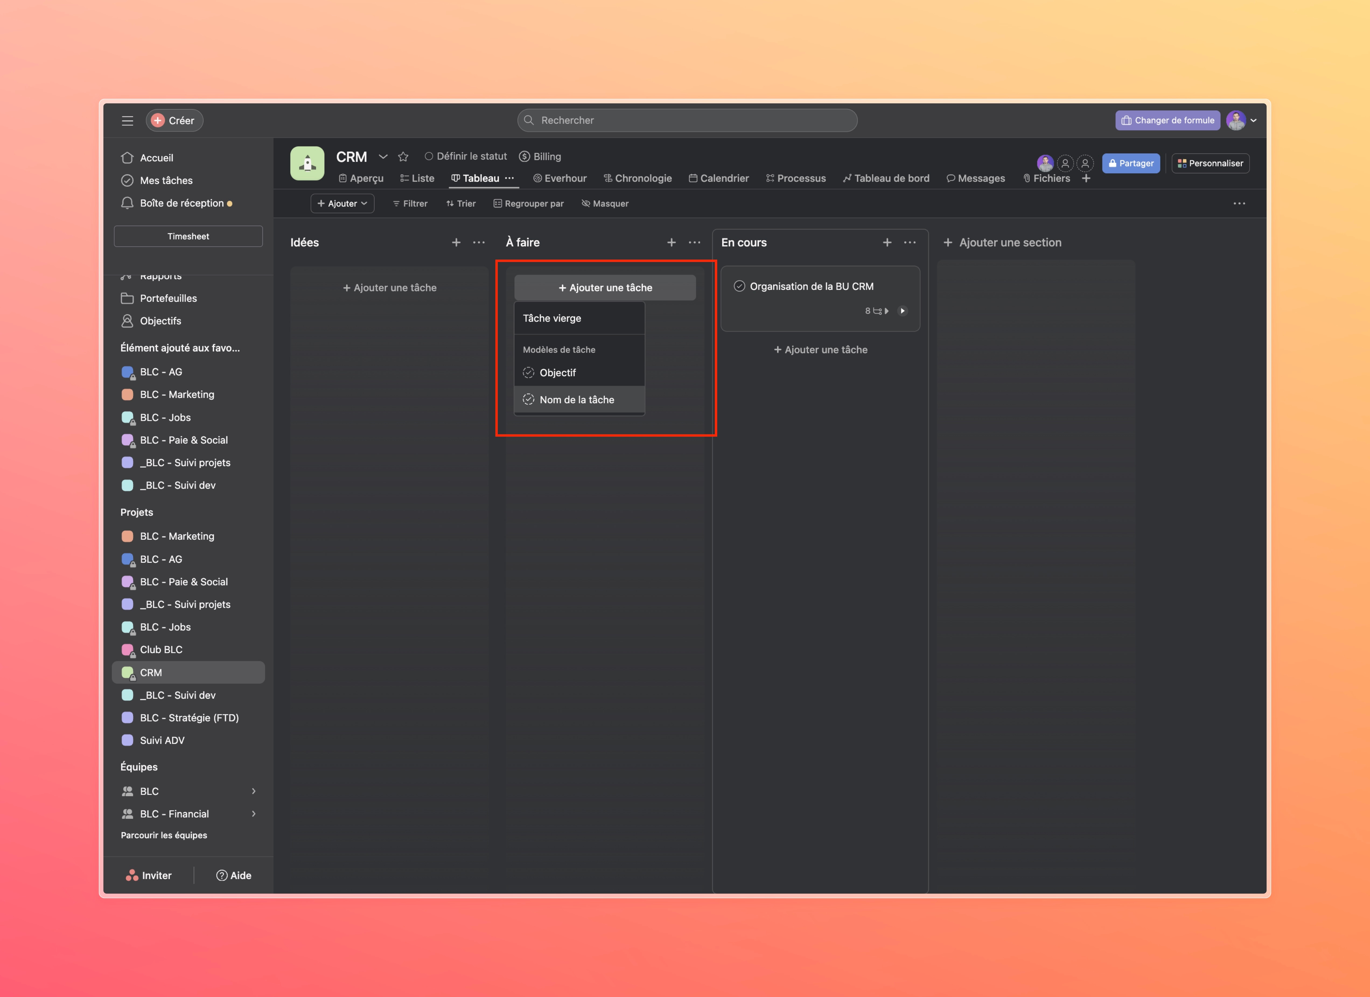The width and height of the screenshot is (1370, 997).
Task: Click the Personnaliser button
Action: coord(1210,163)
